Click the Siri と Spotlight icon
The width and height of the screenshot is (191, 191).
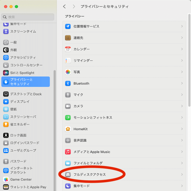pos(6,73)
